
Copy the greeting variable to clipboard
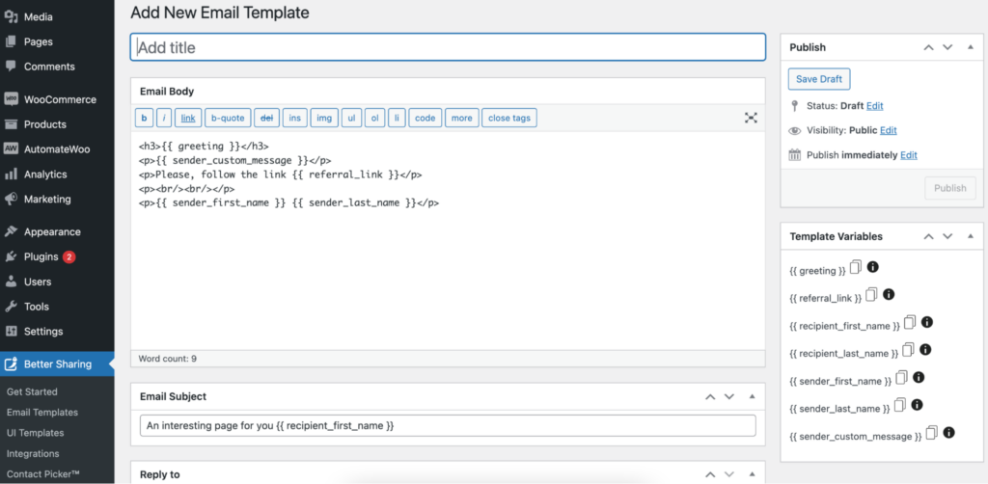(x=855, y=267)
